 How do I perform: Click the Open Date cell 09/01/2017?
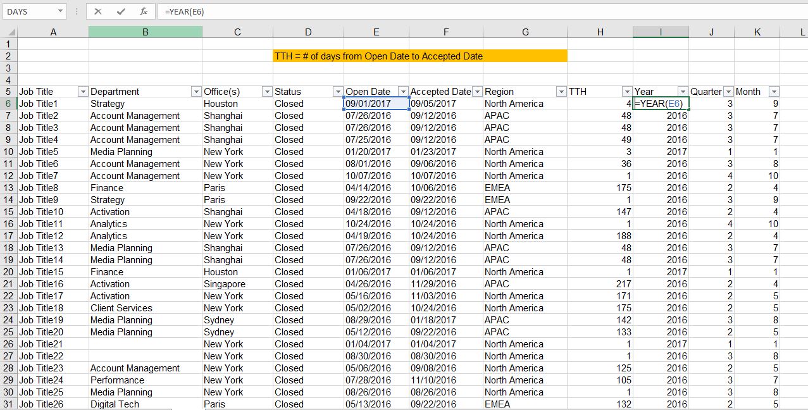[x=376, y=104]
